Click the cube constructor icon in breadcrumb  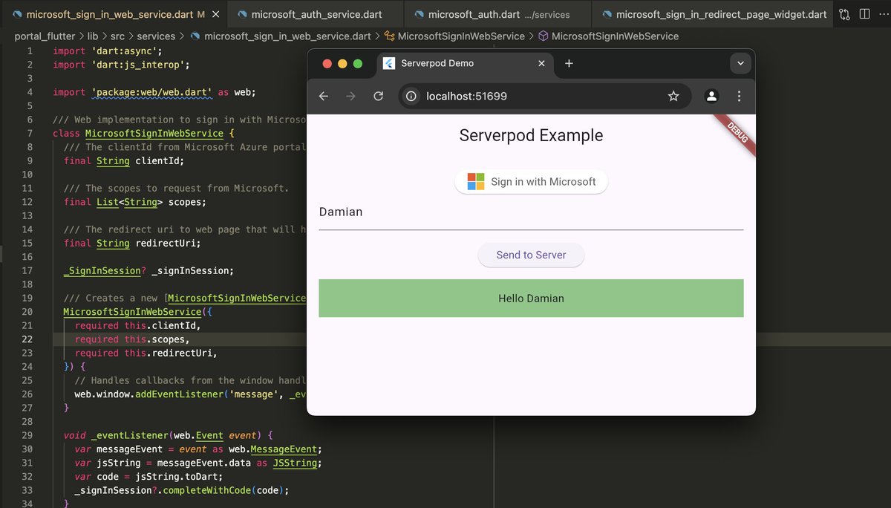(544, 36)
